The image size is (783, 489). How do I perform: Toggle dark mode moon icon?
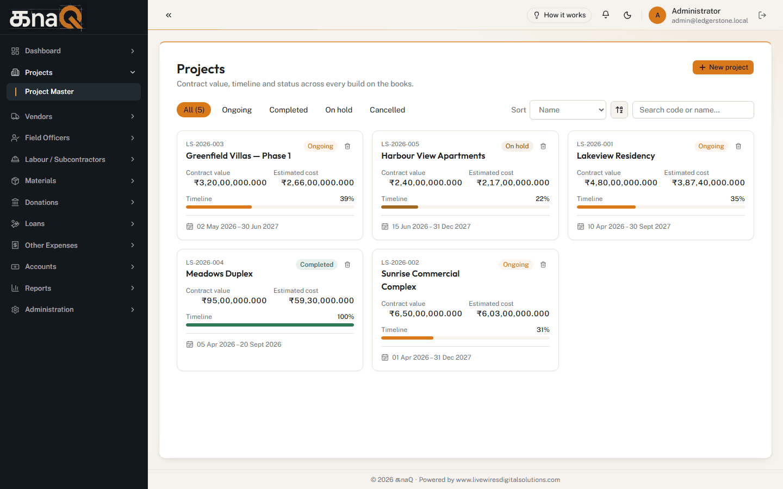pyautogui.click(x=627, y=15)
